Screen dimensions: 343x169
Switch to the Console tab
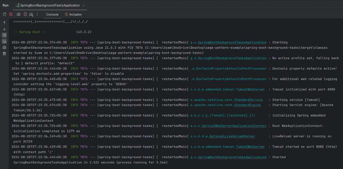pyautogui.click(x=52, y=14)
